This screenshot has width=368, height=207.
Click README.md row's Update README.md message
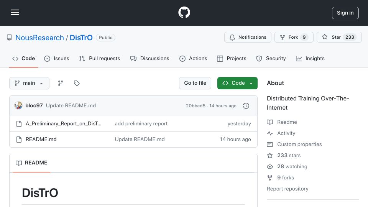[140, 140]
